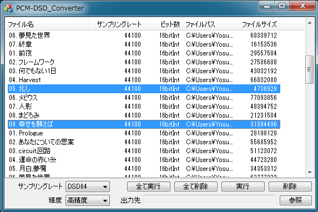318x212 pixels.
Task: Select row 04. Harvest
Action: 144,80
